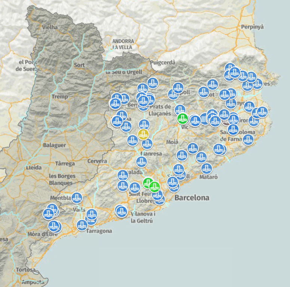
Task: Select the Perpinyà label
Action: [x=252, y=27]
